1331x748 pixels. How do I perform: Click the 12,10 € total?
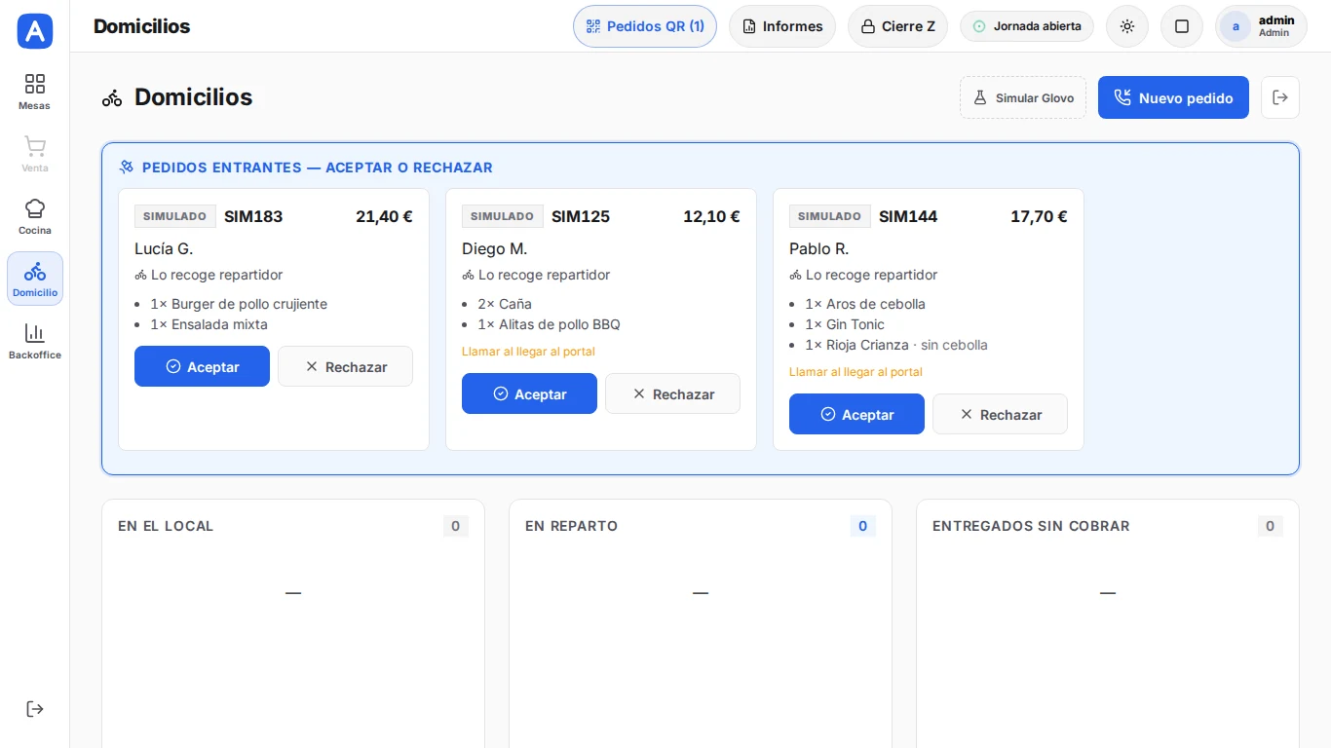tap(711, 216)
